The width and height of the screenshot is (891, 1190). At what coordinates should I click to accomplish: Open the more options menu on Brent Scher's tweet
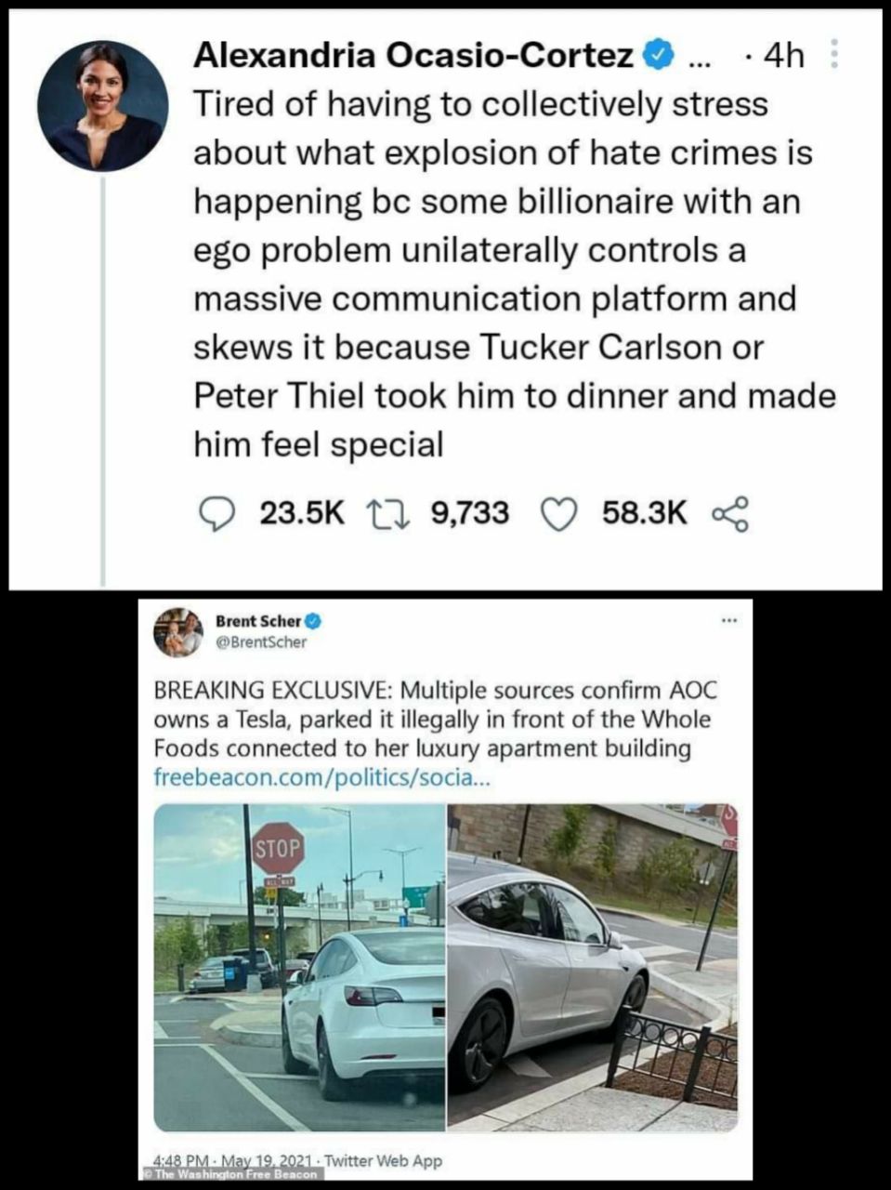728,620
